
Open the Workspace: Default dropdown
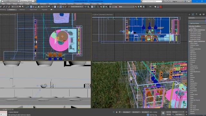(x=27, y=1)
